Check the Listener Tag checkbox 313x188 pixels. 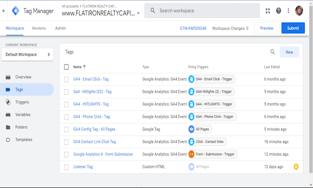coord(66,167)
